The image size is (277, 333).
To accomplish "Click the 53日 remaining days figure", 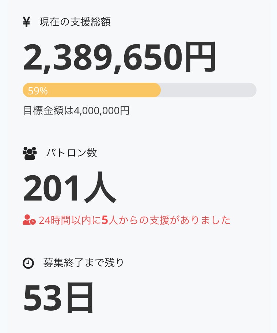I will 58,298.
